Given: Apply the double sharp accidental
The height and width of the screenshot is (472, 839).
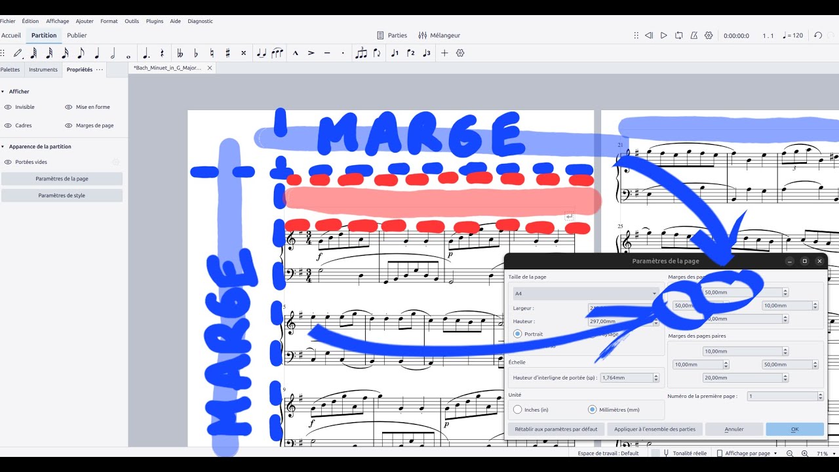Looking at the screenshot, I should click(x=243, y=53).
